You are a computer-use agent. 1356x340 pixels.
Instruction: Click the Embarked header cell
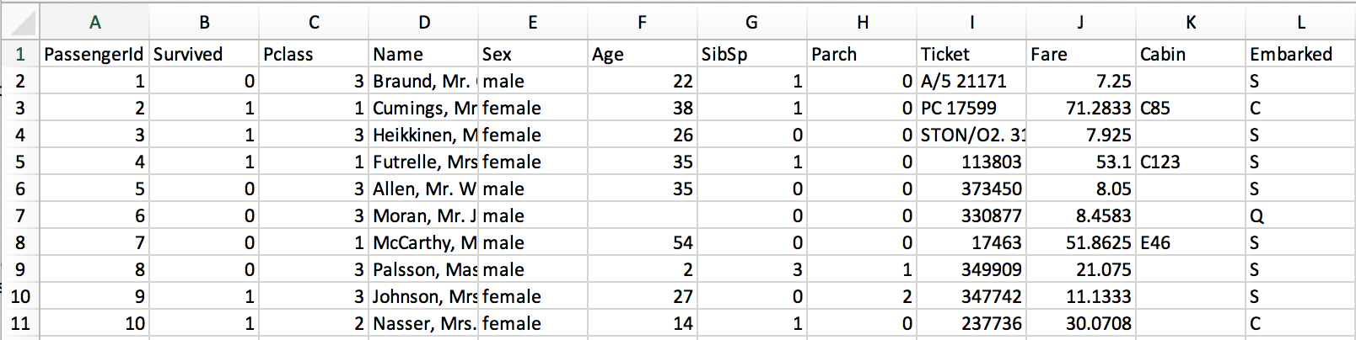[x=1300, y=54]
